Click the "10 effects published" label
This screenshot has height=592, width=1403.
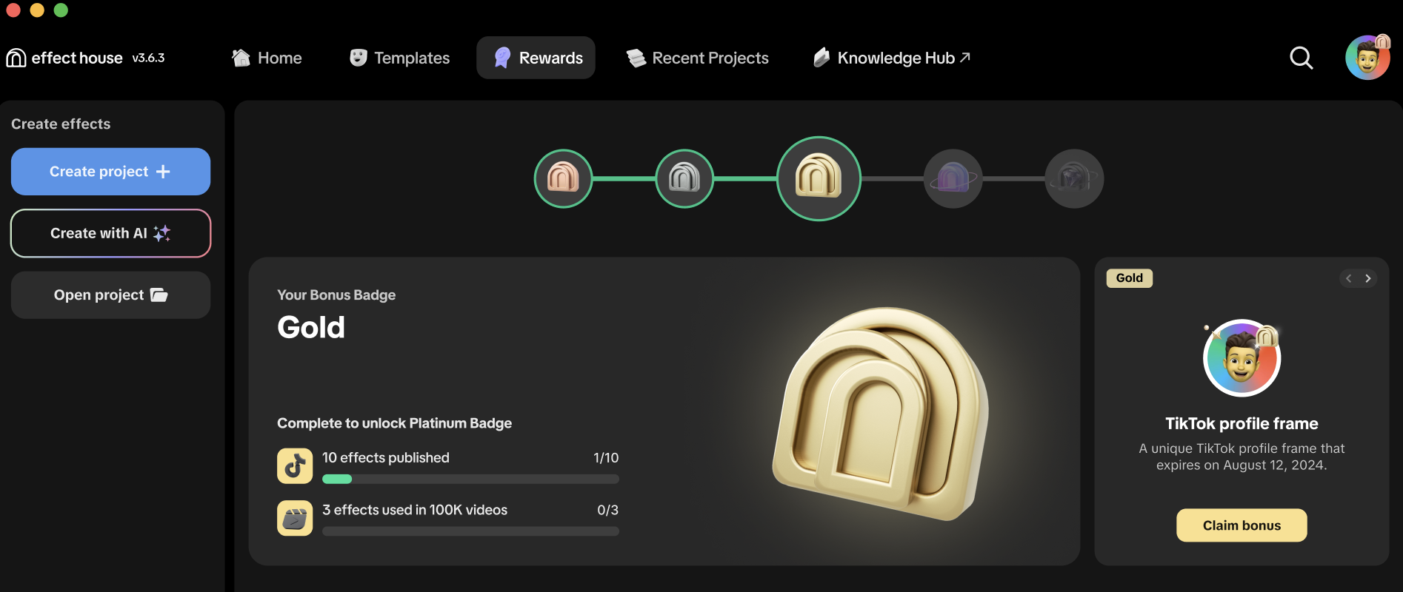coord(386,458)
